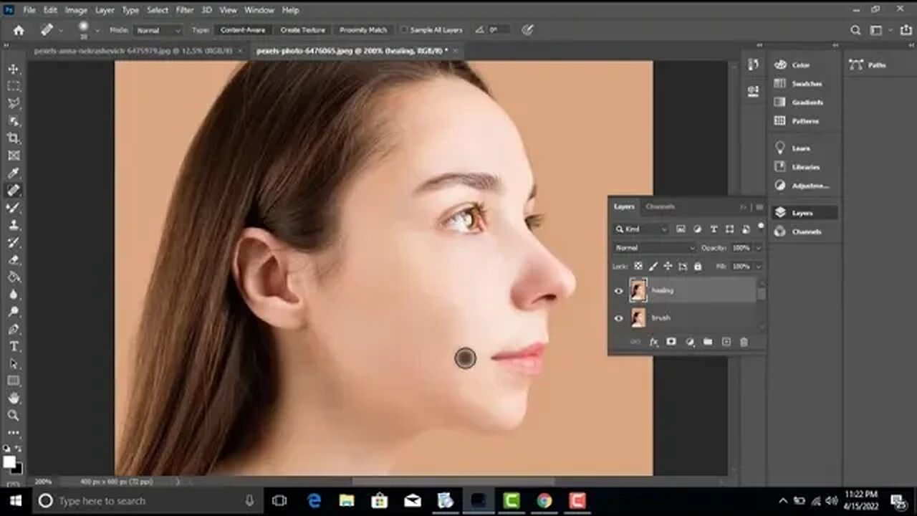This screenshot has width=917, height=516.
Task: Select the Rectangular Marquee tool
Action: [14, 86]
